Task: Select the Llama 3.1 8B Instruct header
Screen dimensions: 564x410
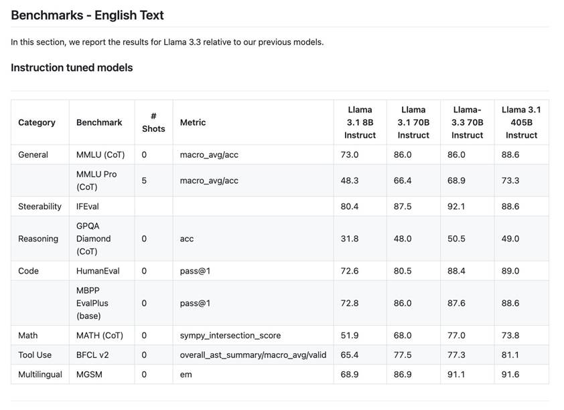Action: click(360, 122)
